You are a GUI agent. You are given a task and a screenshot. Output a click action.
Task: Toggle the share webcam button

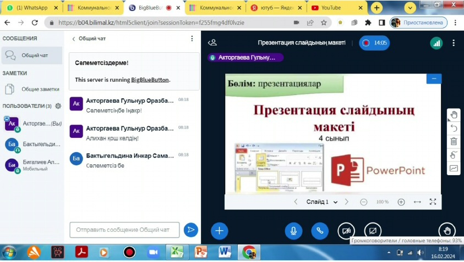[x=346, y=231]
